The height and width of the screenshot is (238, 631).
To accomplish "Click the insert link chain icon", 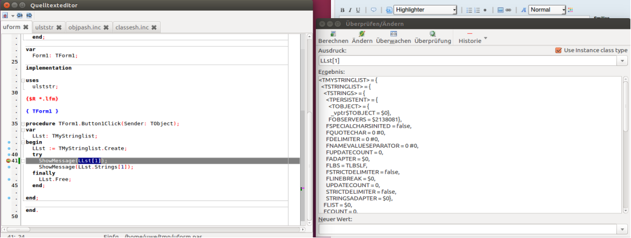I will pyautogui.click(x=509, y=10).
